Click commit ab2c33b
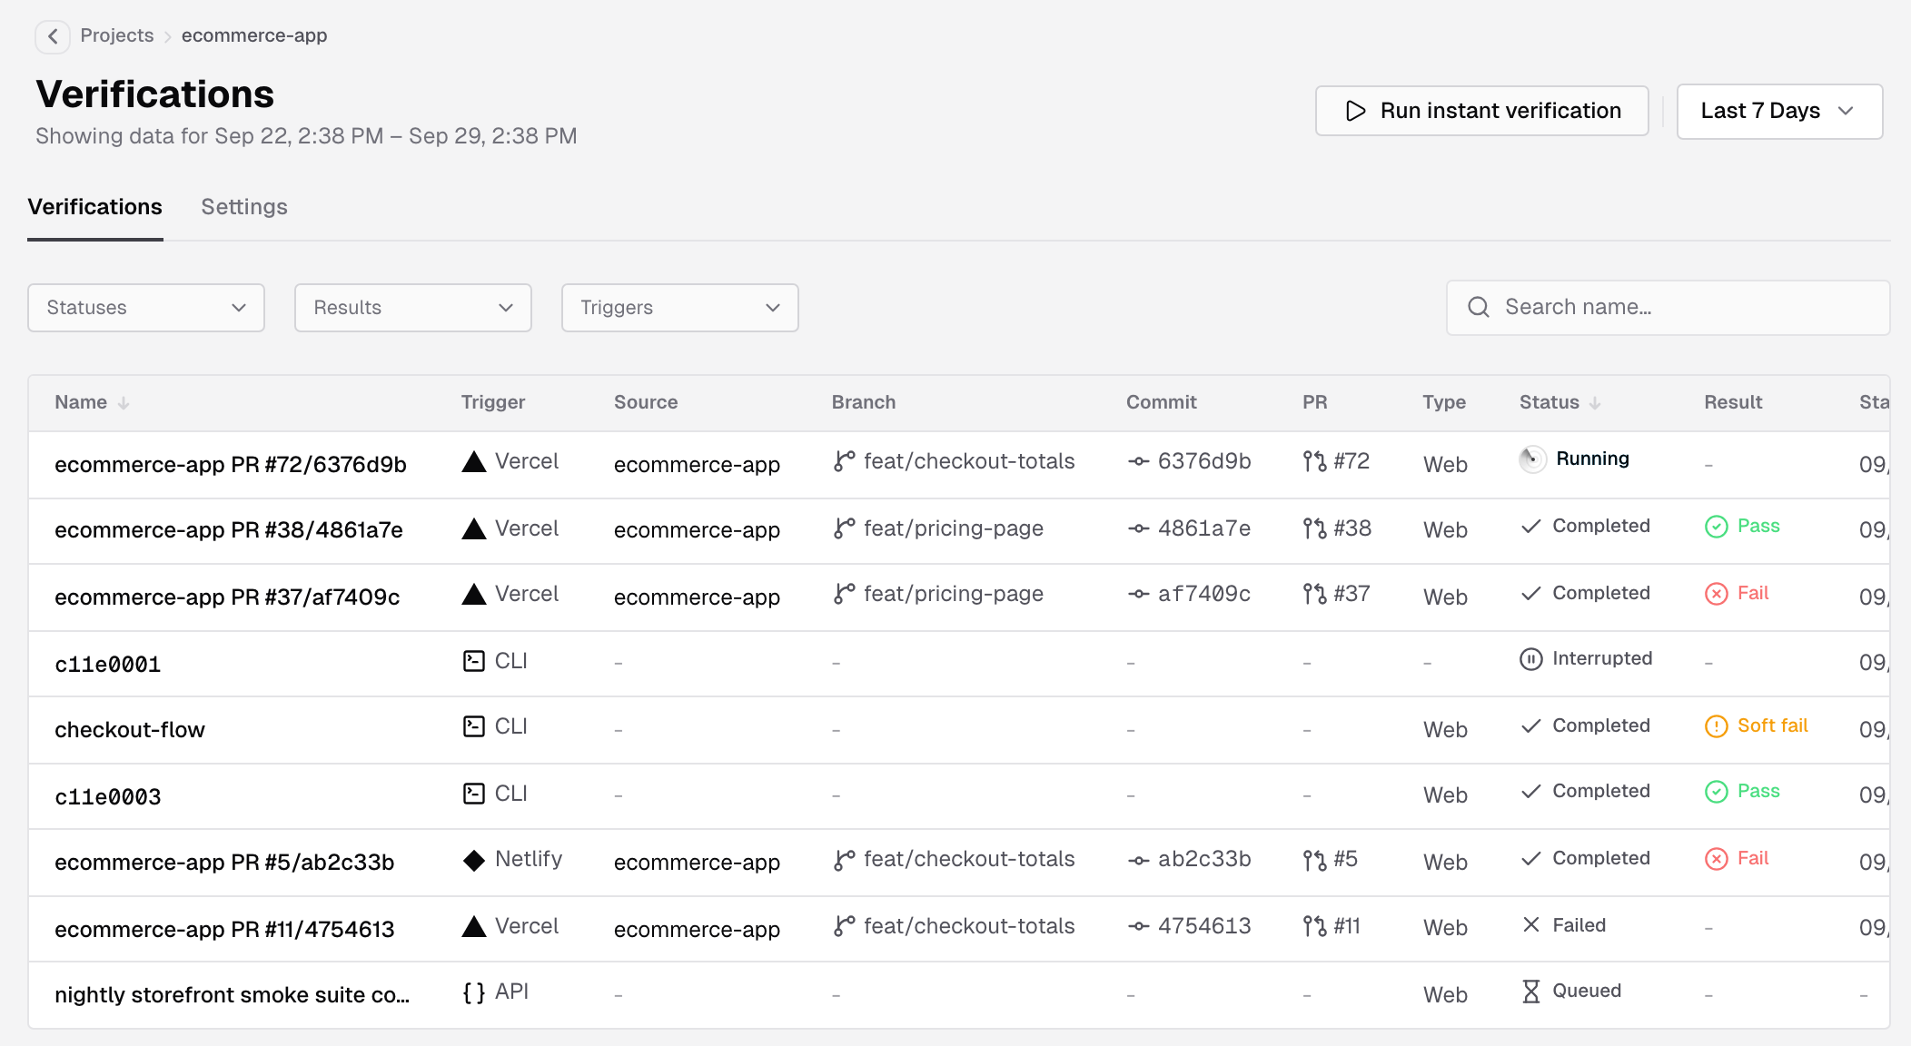The image size is (1911, 1046). 1204,859
